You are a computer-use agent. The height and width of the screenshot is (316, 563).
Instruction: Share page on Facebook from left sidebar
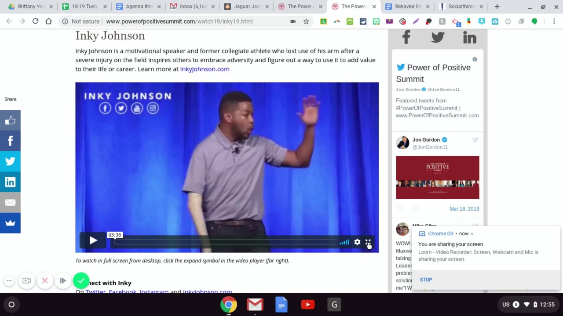pos(10,141)
